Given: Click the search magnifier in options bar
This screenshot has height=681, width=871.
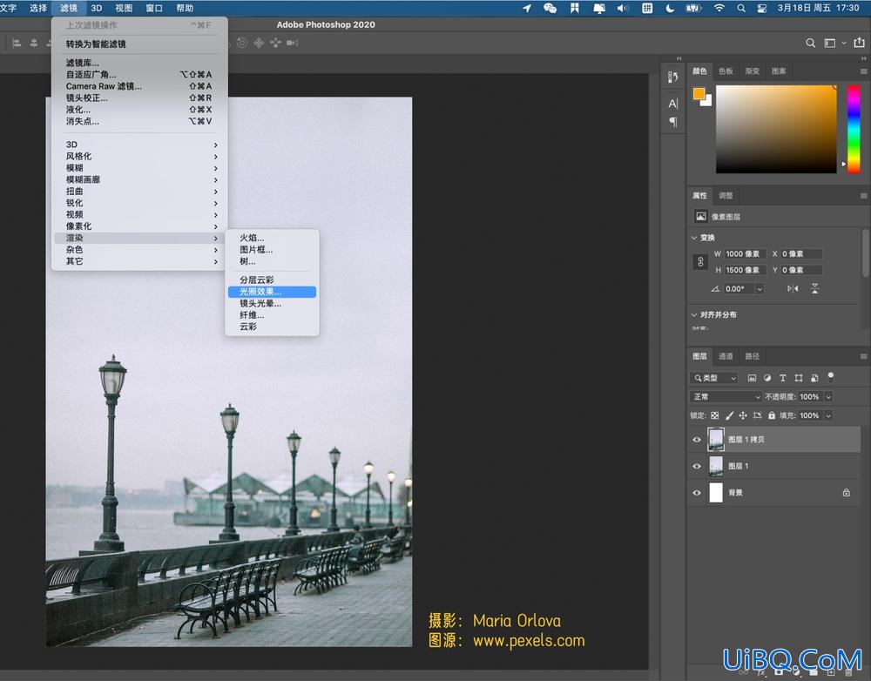Looking at the screenshot, I should coord(810,43).
